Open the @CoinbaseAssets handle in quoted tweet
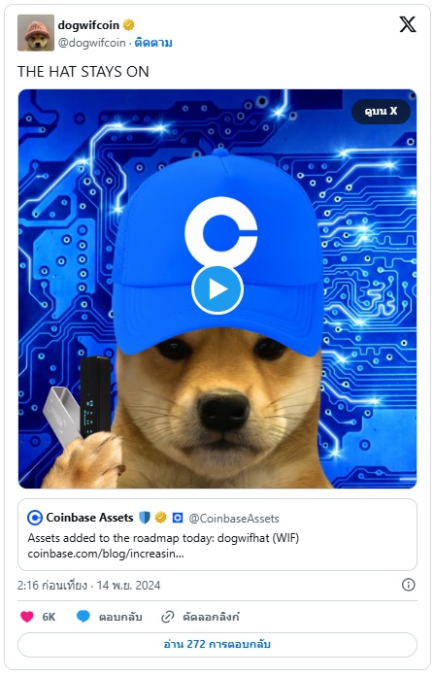 [234, 519]
